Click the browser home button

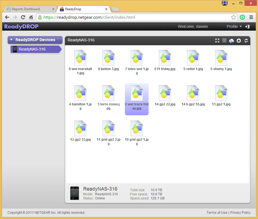[x=31, y=17]
